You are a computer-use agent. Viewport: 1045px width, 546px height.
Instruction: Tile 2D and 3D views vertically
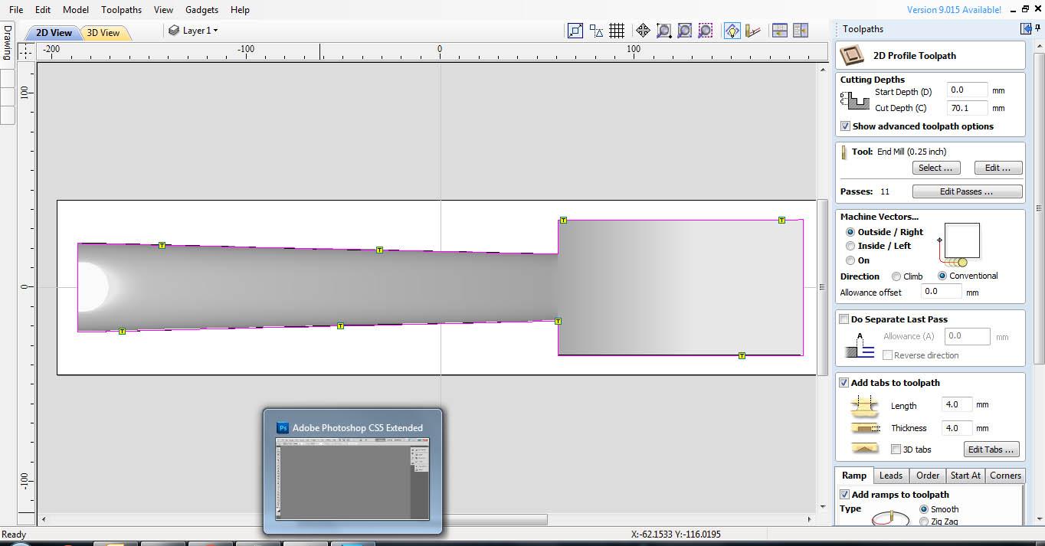(x=801, y=31)
